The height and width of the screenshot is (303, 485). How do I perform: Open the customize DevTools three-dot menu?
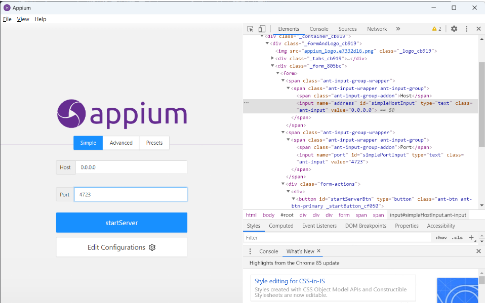point(466,29)
